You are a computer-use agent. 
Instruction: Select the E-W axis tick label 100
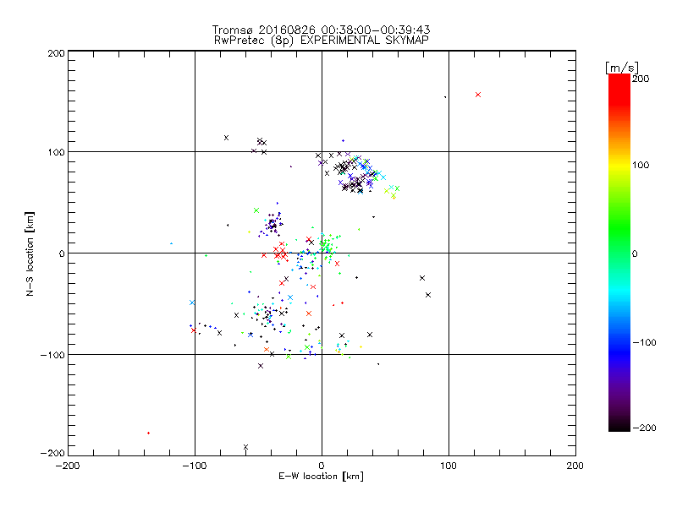449,466
